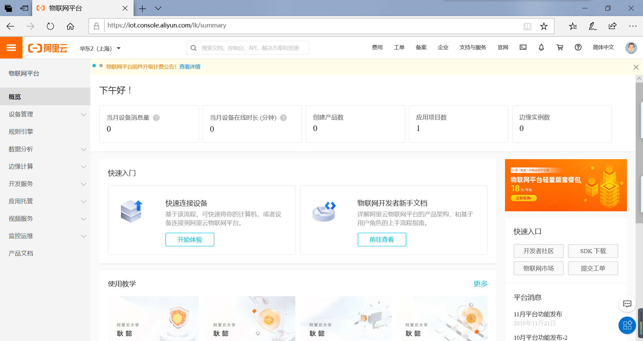Open the chat feedback floating icon
Screen dimensions: 643x341
click(x=627, y=304)
